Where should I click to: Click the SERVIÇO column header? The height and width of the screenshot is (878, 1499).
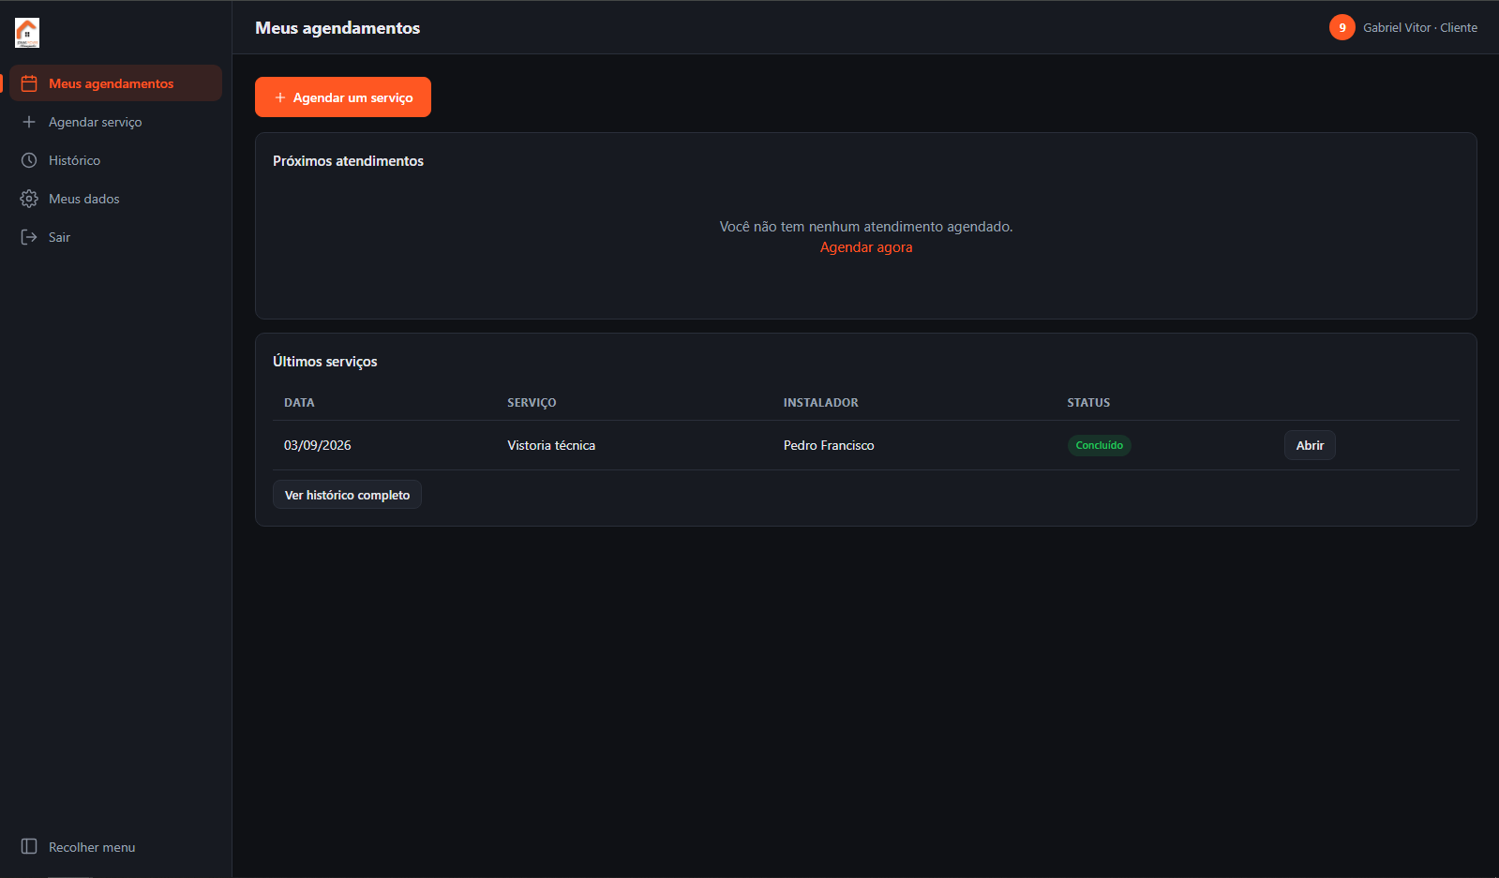coord(532,403)
